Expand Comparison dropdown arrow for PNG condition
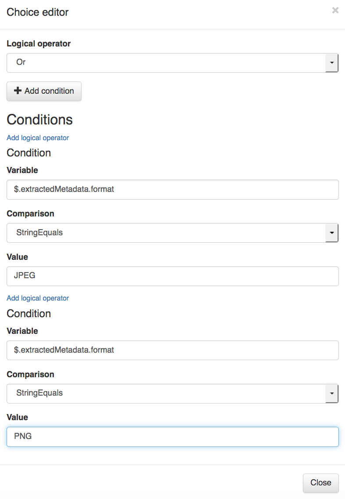The height and width of the screenshot is (499, 345). pos(331,393)
